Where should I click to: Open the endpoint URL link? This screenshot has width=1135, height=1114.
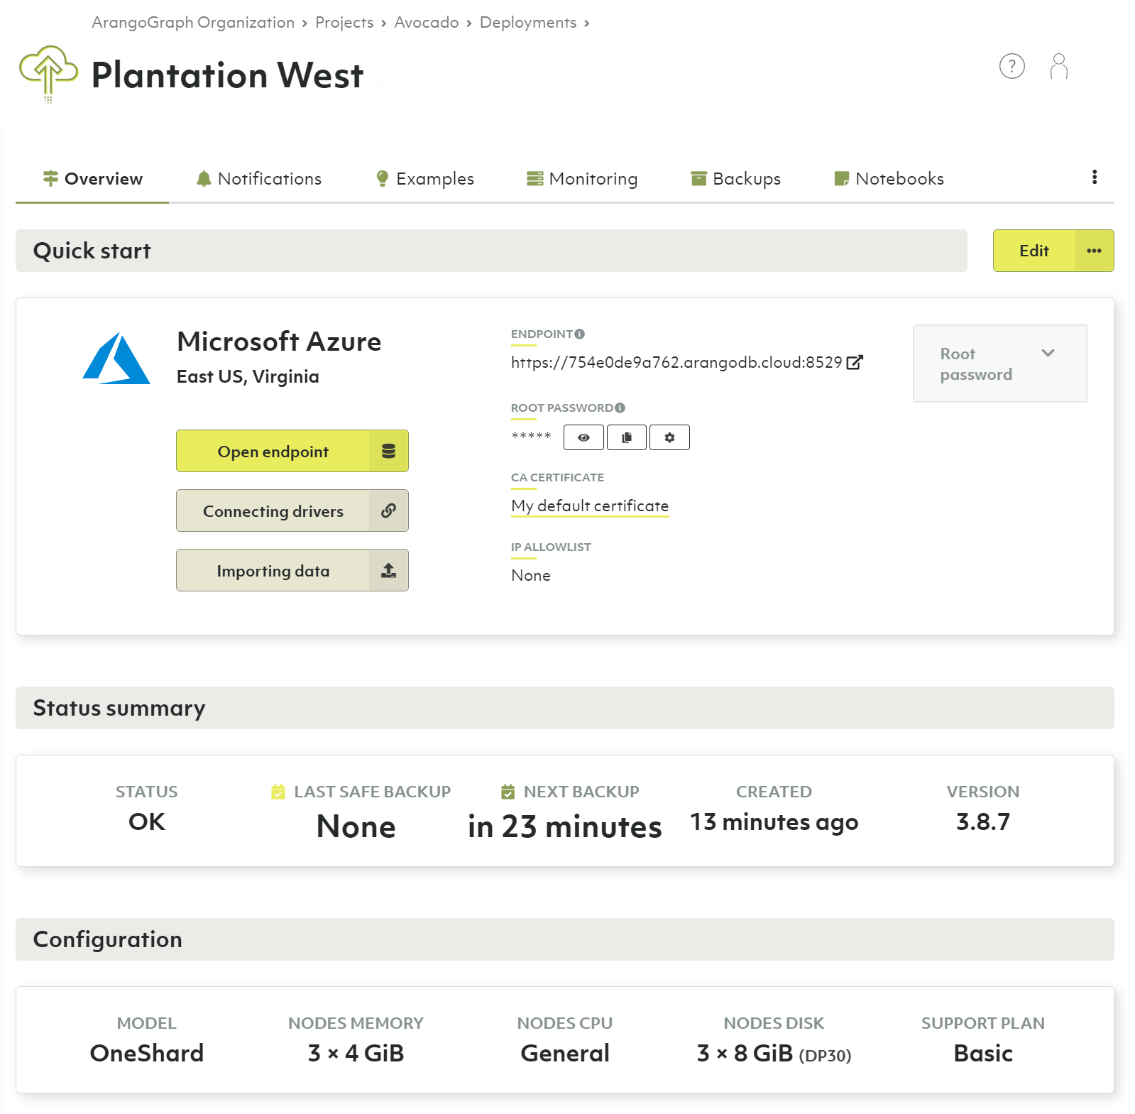pos(676,362)
